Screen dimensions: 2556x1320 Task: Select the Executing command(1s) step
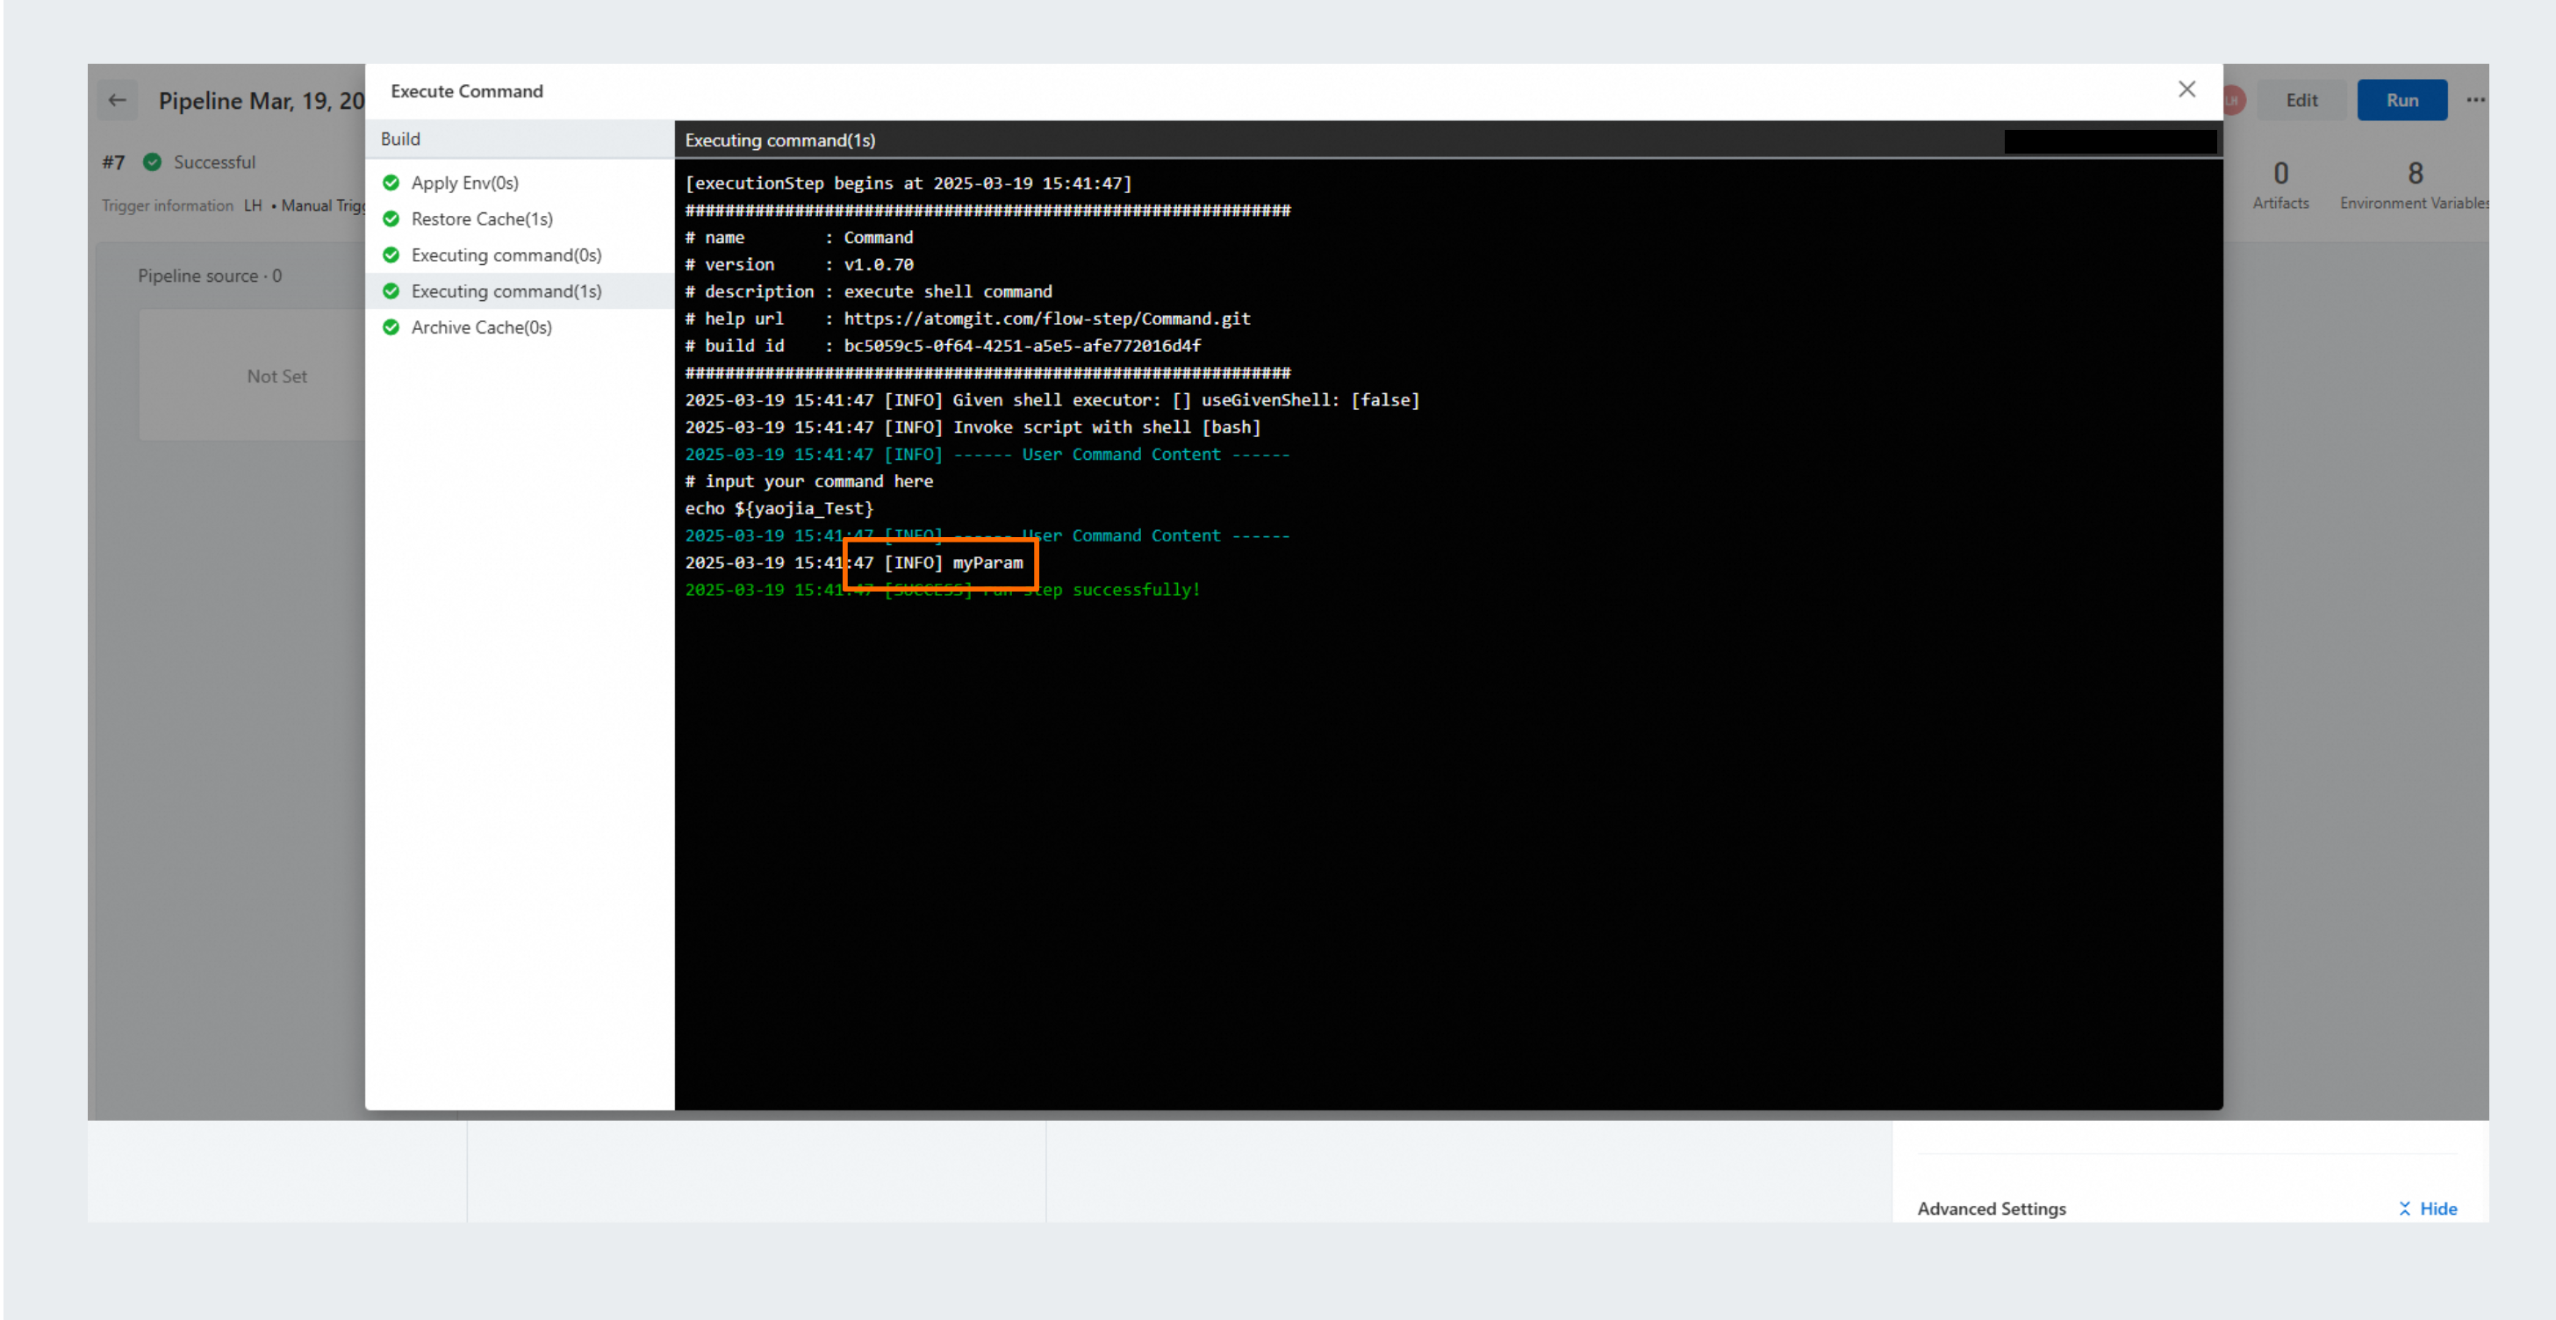coord(506,291)
